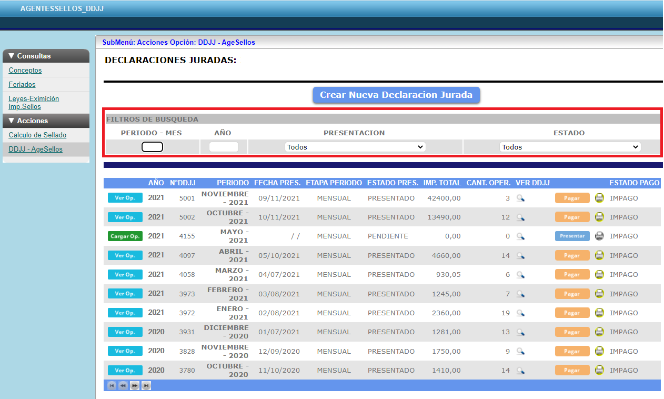Click the PERIODO column header
The image size is (664, 399).
coord(233,183)
